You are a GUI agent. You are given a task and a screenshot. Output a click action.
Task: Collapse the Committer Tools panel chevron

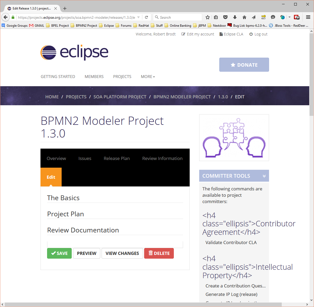click(x=264, y=176)
